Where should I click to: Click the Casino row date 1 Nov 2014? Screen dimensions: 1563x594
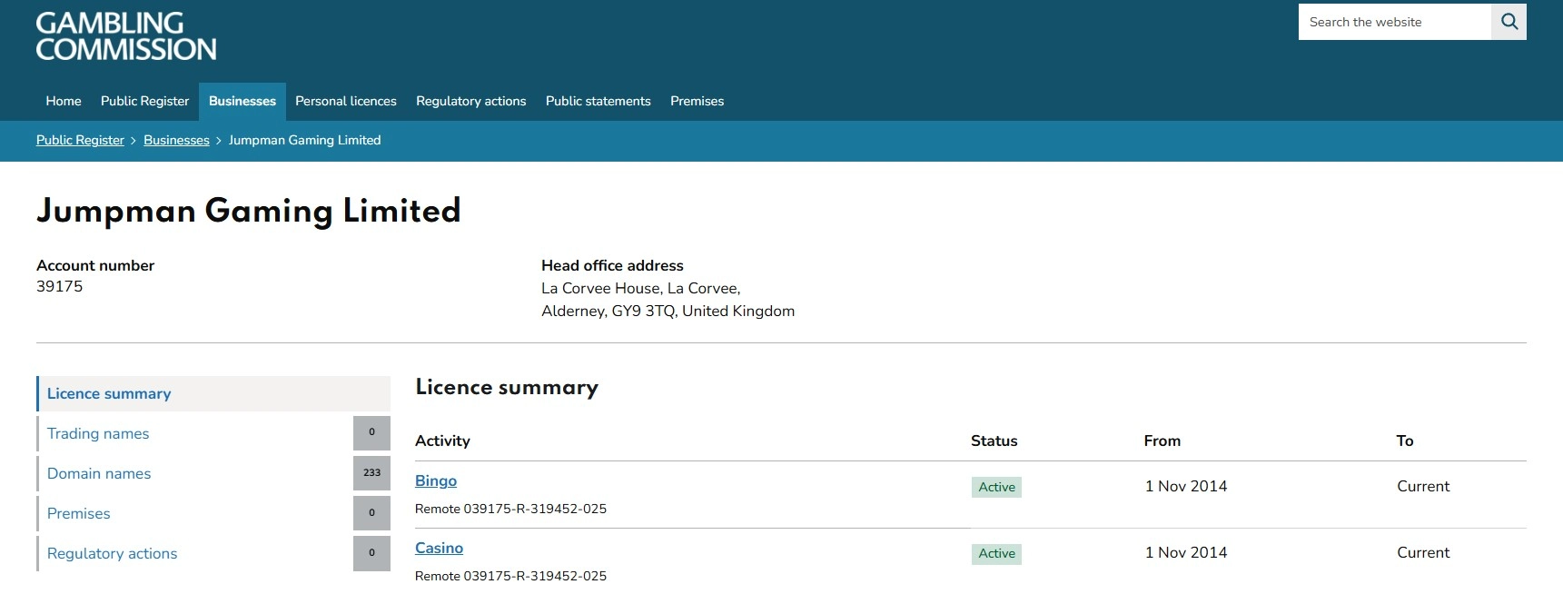1186,552
